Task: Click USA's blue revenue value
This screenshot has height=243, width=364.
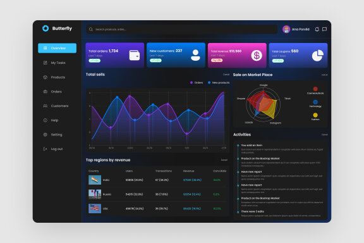Action: pyautogui.click(x=192, y=209)
